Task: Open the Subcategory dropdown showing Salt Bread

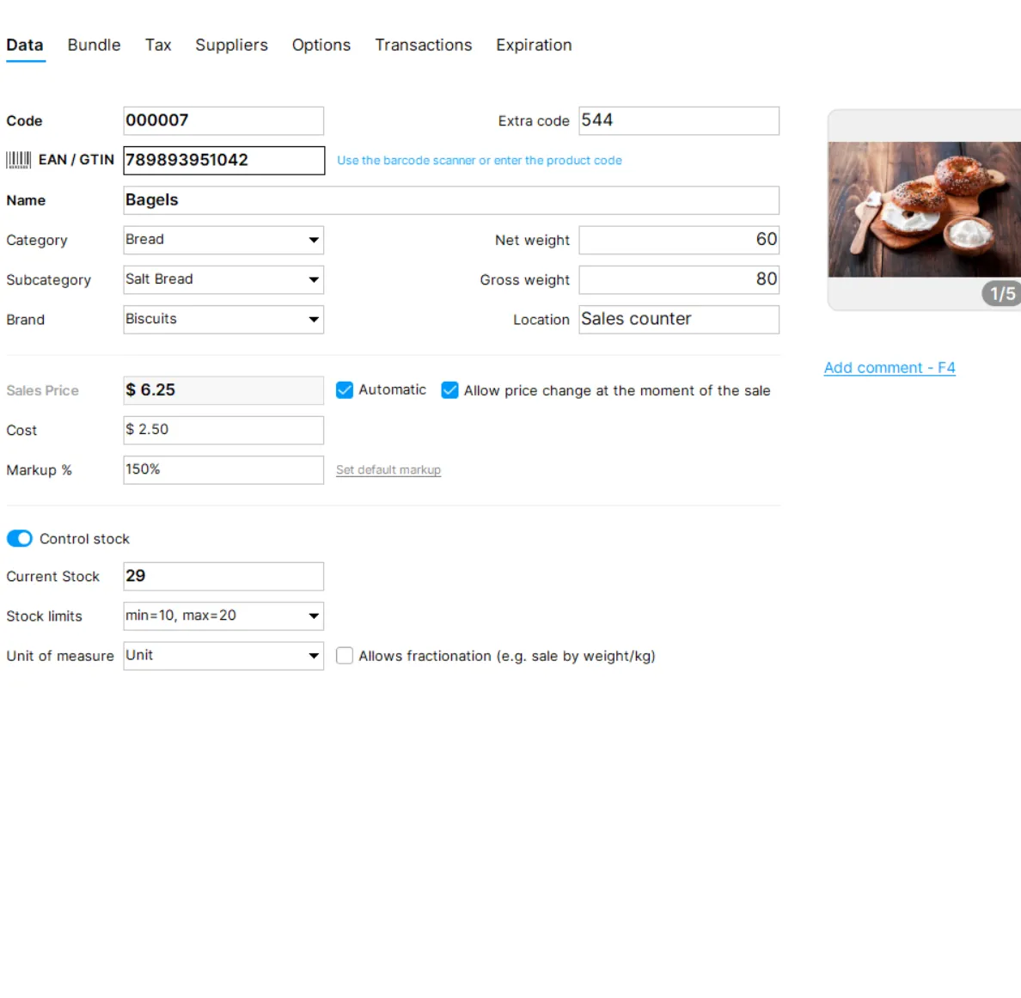Action: click(314, 279)
